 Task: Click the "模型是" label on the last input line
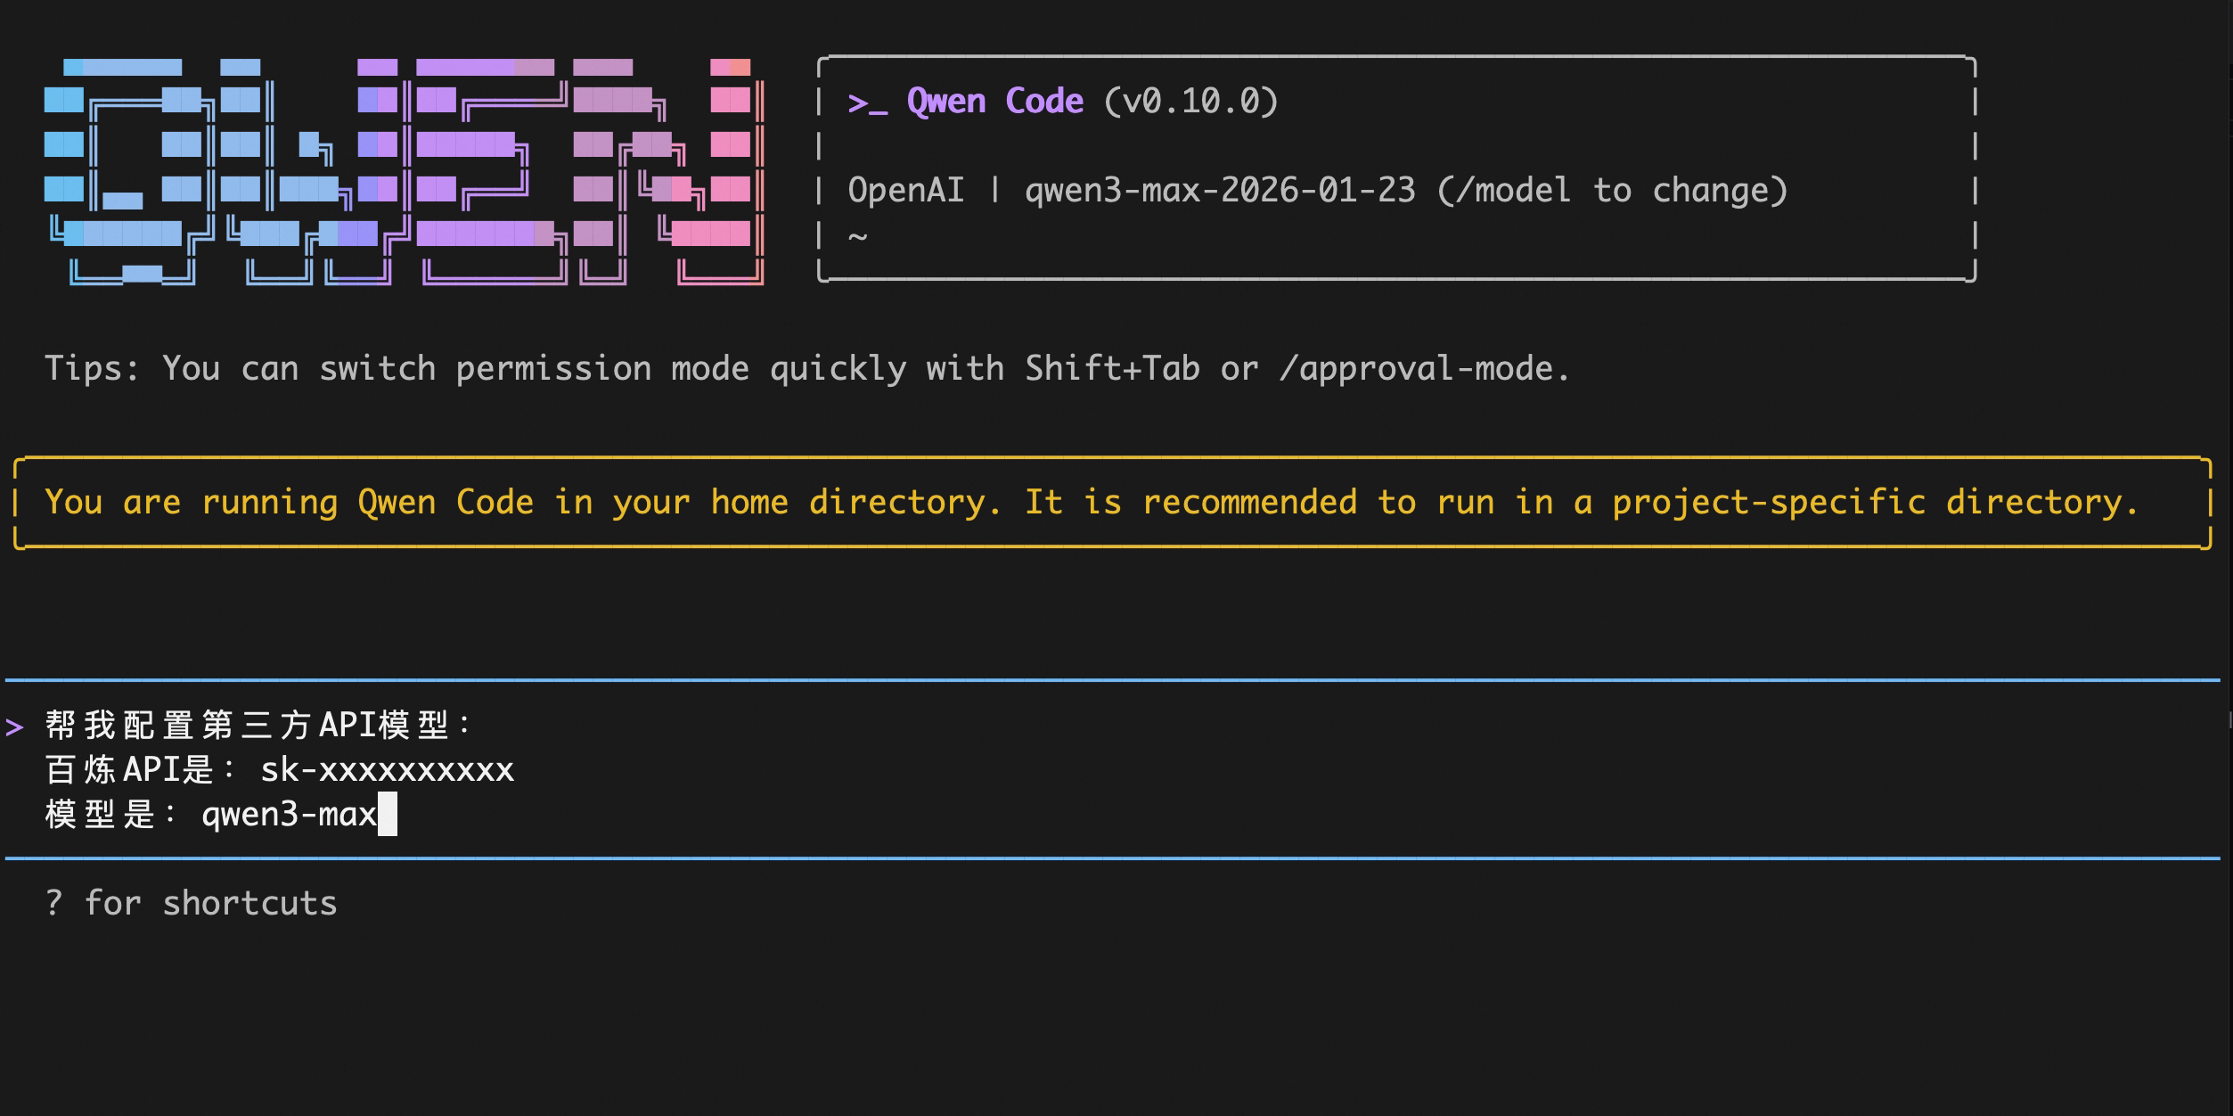(100, 815)
